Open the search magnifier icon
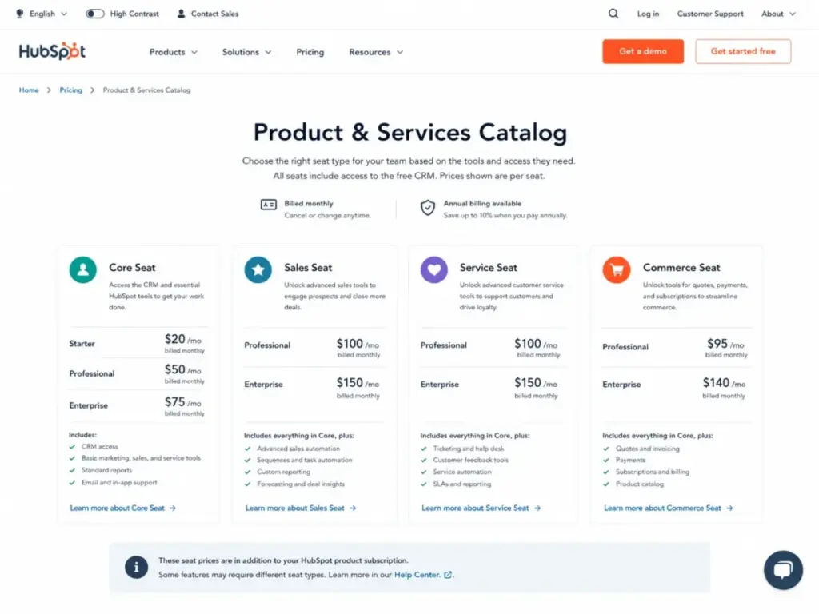The image size is (819, 614). pos(613,14)
